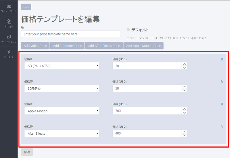Screen dimensions: 230x158
Task: Focus the price template name field
Action: [70, 34]
